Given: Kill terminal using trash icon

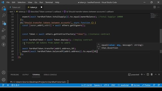Looking at the screenshot, I should click(x=152, y=74).
